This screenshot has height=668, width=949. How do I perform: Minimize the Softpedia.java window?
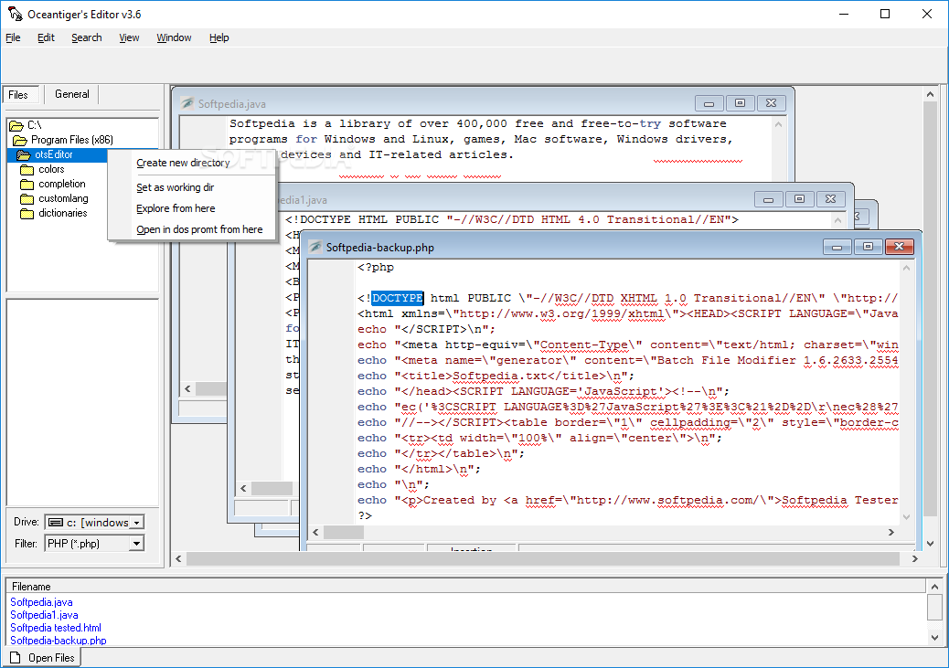pos(709,103)
